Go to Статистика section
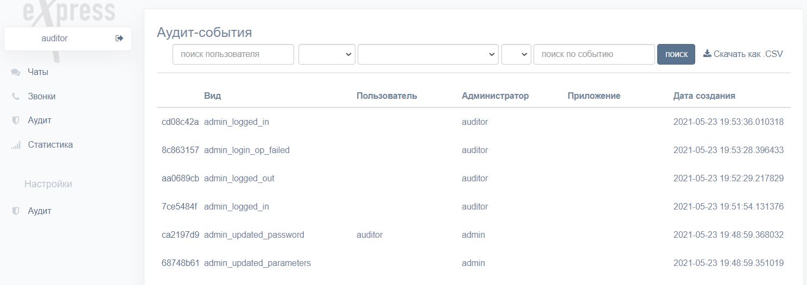The width and height of the screenshot is (807, 285). 50,145
